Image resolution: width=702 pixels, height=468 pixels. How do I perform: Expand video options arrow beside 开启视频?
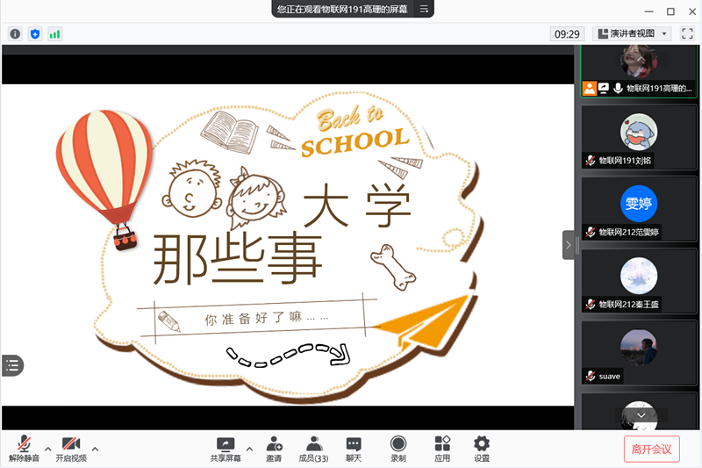(x=95, y=449)
